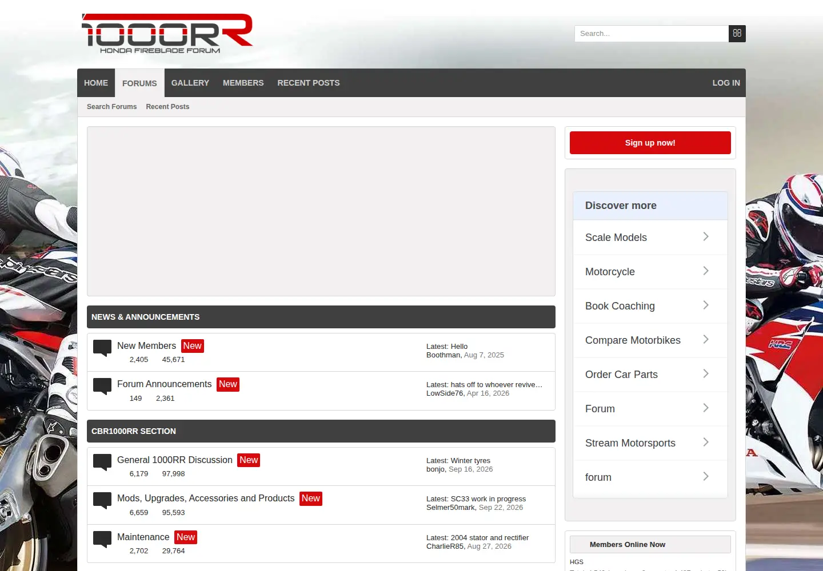The width and height of the screenshot is (823, 571).
Task: Click the CBR1000RR Section category header
Action: [x=321, y=431]
